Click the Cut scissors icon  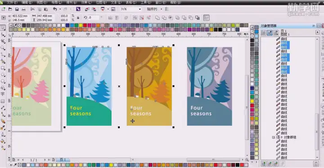tap(32, 9)
